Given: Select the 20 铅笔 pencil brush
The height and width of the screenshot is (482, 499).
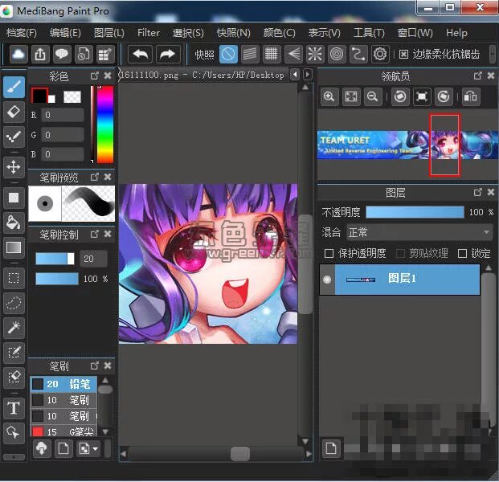Looking at the screenshot, I should pos(63,384).
